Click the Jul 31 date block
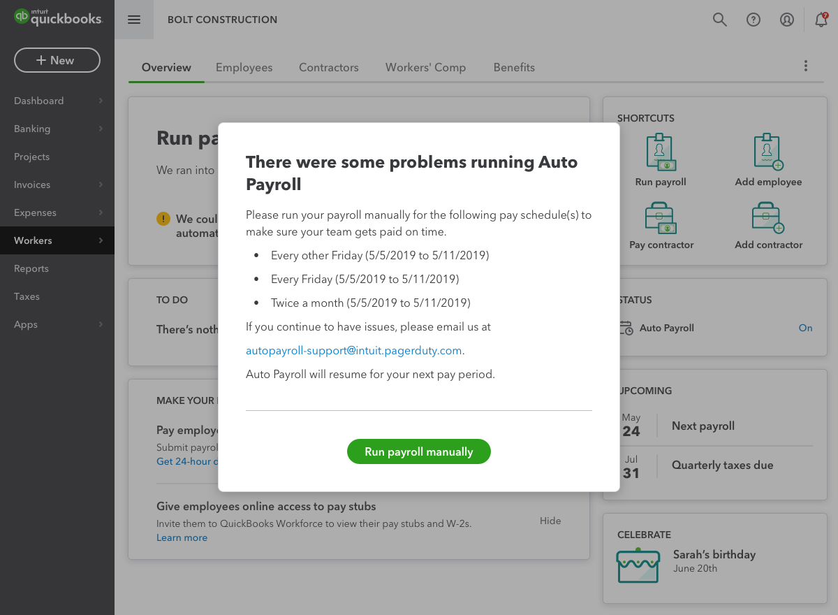 (x=631, y=467)
